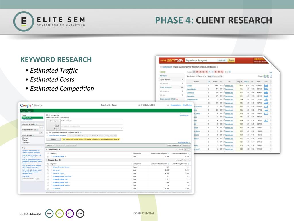Screen dimensions: 294x221
Task: Click next-page arrow in Search terms section
Action: coord(189,150)
